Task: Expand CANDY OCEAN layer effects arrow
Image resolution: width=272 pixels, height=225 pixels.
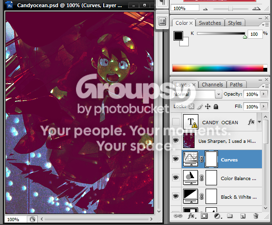Action: 260,122
